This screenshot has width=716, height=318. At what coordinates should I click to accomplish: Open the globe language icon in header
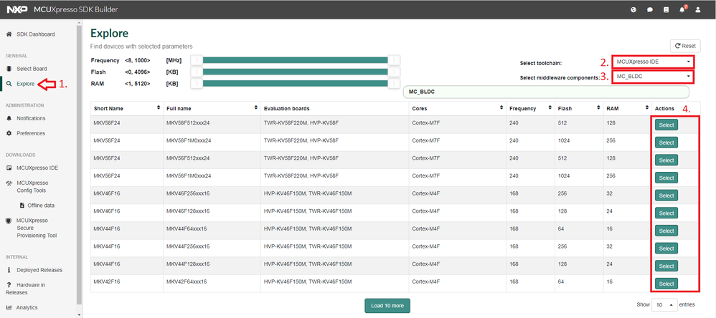click(633, 9)
